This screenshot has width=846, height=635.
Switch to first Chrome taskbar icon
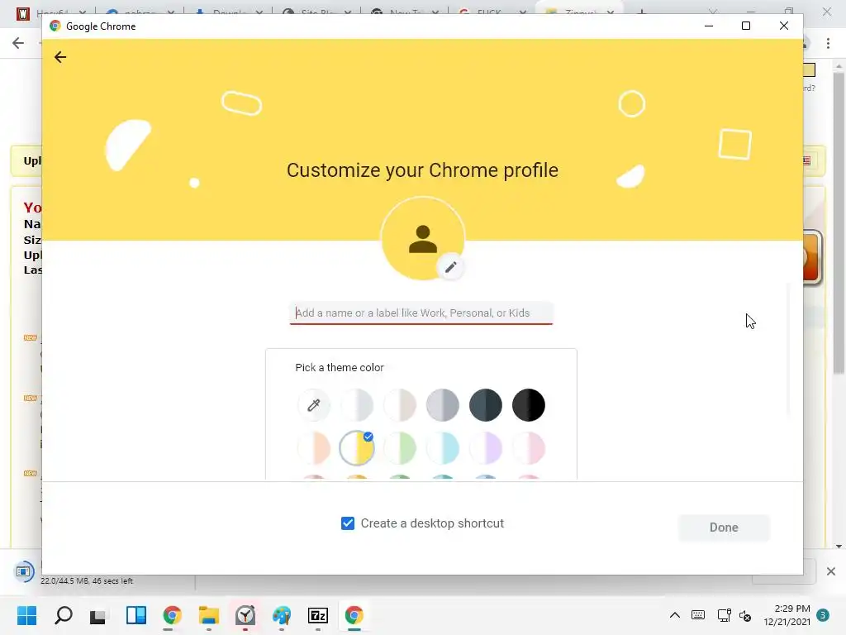[x=172, y=615]
